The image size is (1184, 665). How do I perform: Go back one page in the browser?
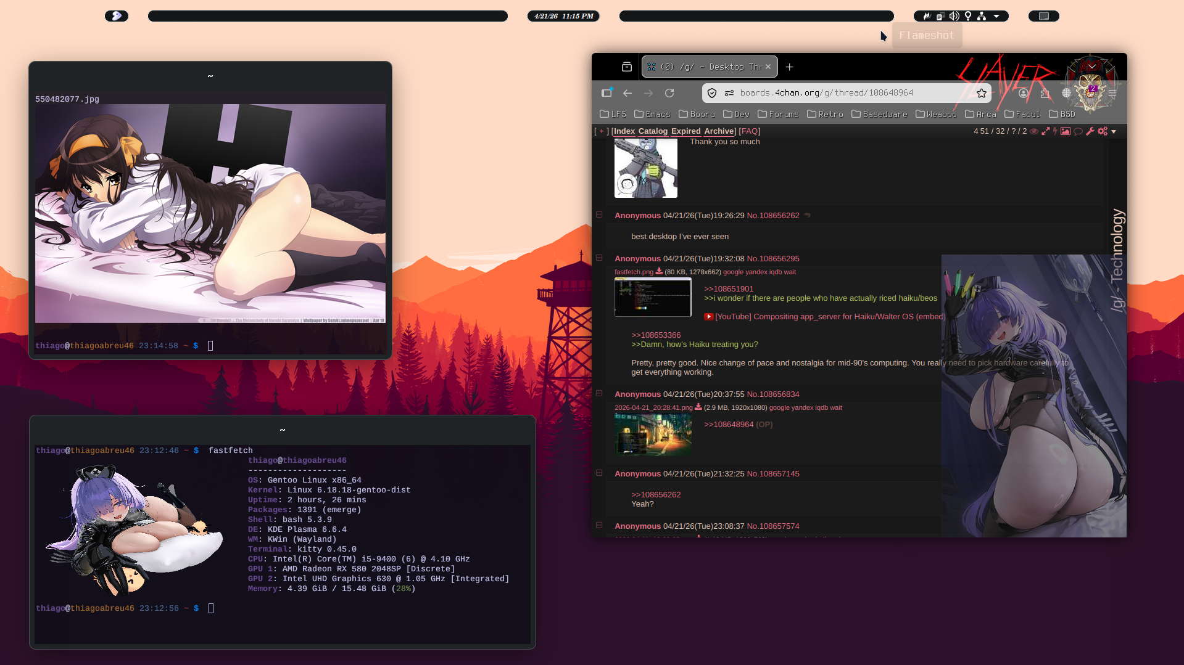(627, 93)
